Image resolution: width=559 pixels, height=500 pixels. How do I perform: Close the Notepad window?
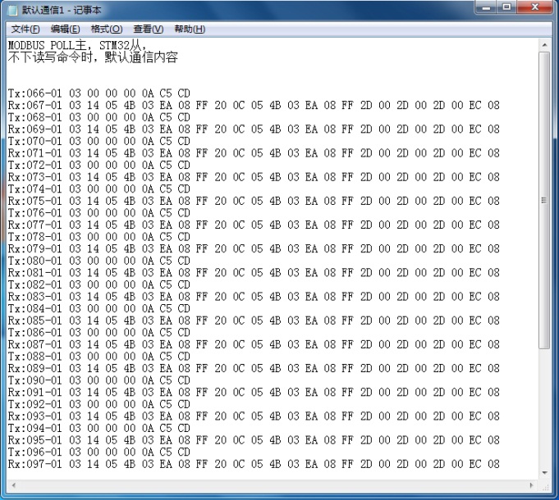[x=534, y=7]
